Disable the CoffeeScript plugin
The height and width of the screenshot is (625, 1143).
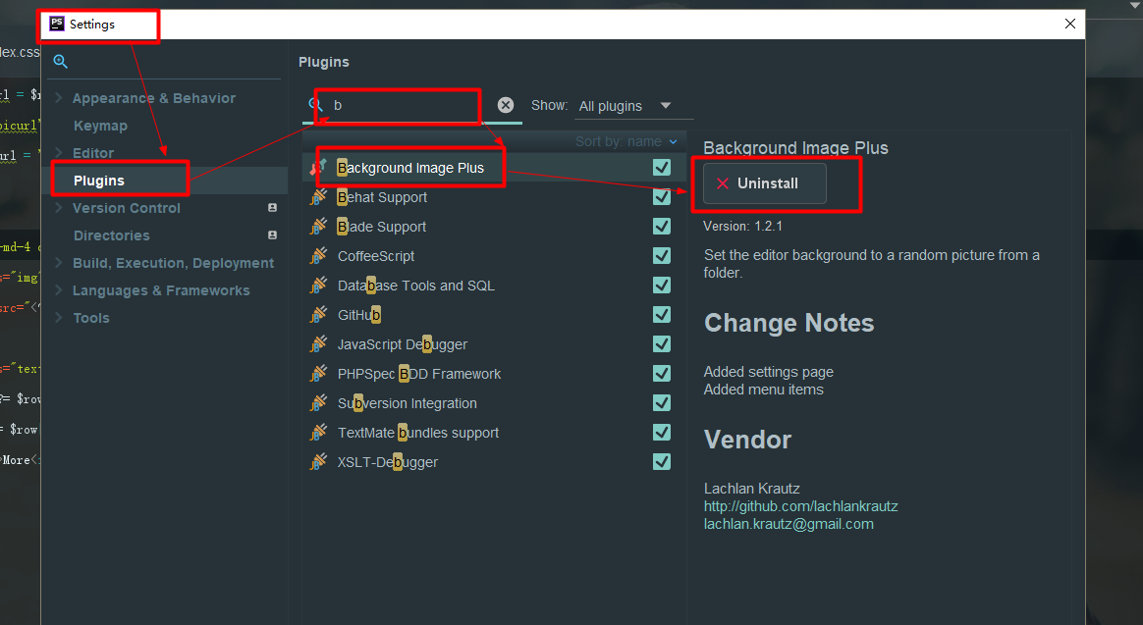click(x=662, y=256)
